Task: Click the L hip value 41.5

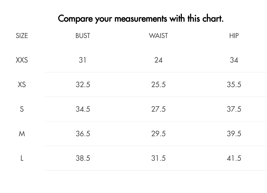Action: pyautogui.click(x=234, y=158)
